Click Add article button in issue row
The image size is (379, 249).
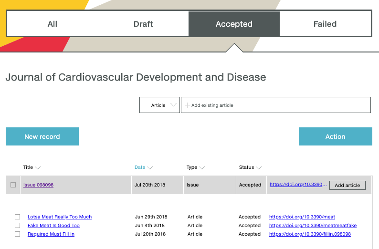tap(347, 185)
